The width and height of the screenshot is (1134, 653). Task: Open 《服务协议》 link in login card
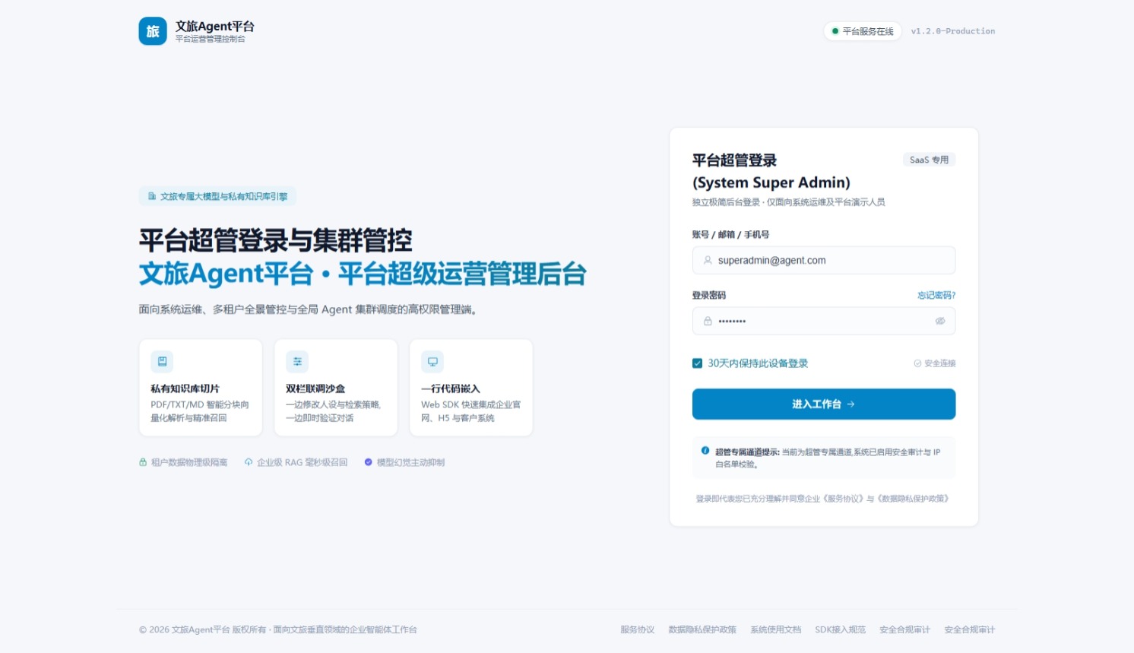[844, 499]
